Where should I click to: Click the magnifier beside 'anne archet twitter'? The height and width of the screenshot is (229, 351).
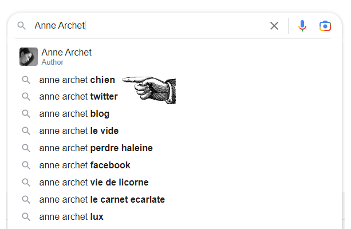point(26,97)
